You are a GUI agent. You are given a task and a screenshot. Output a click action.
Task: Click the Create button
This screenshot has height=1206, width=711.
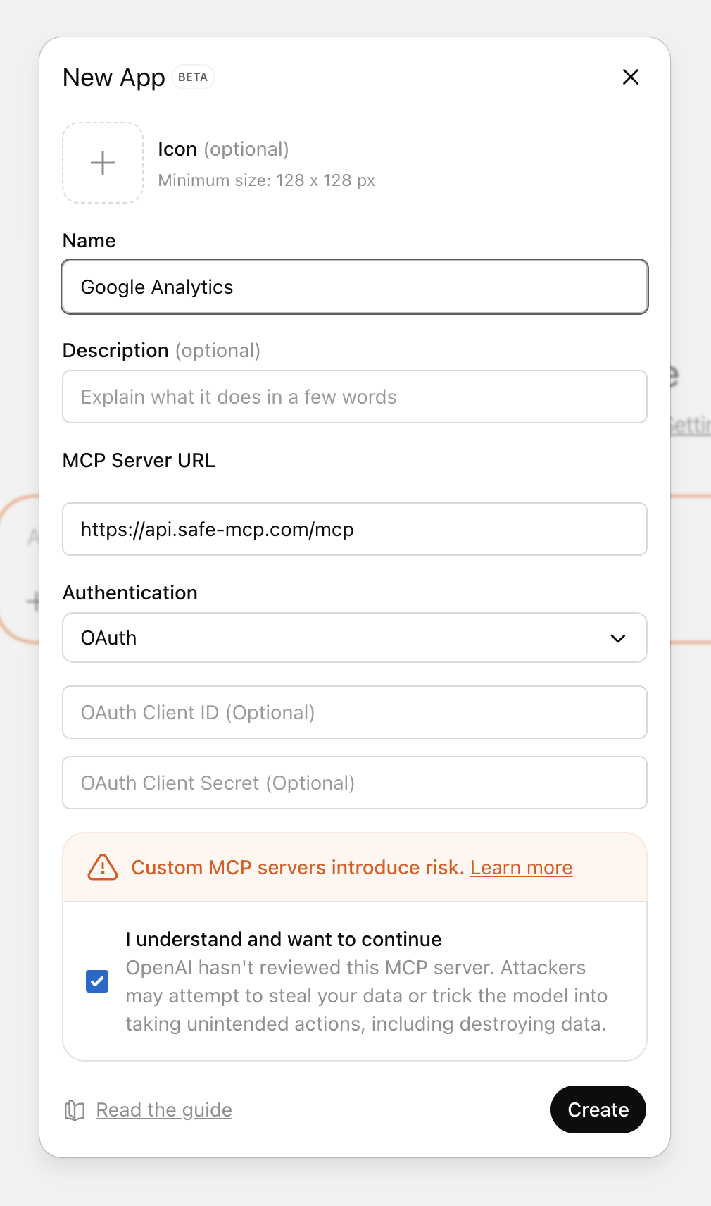(598, 1109)
